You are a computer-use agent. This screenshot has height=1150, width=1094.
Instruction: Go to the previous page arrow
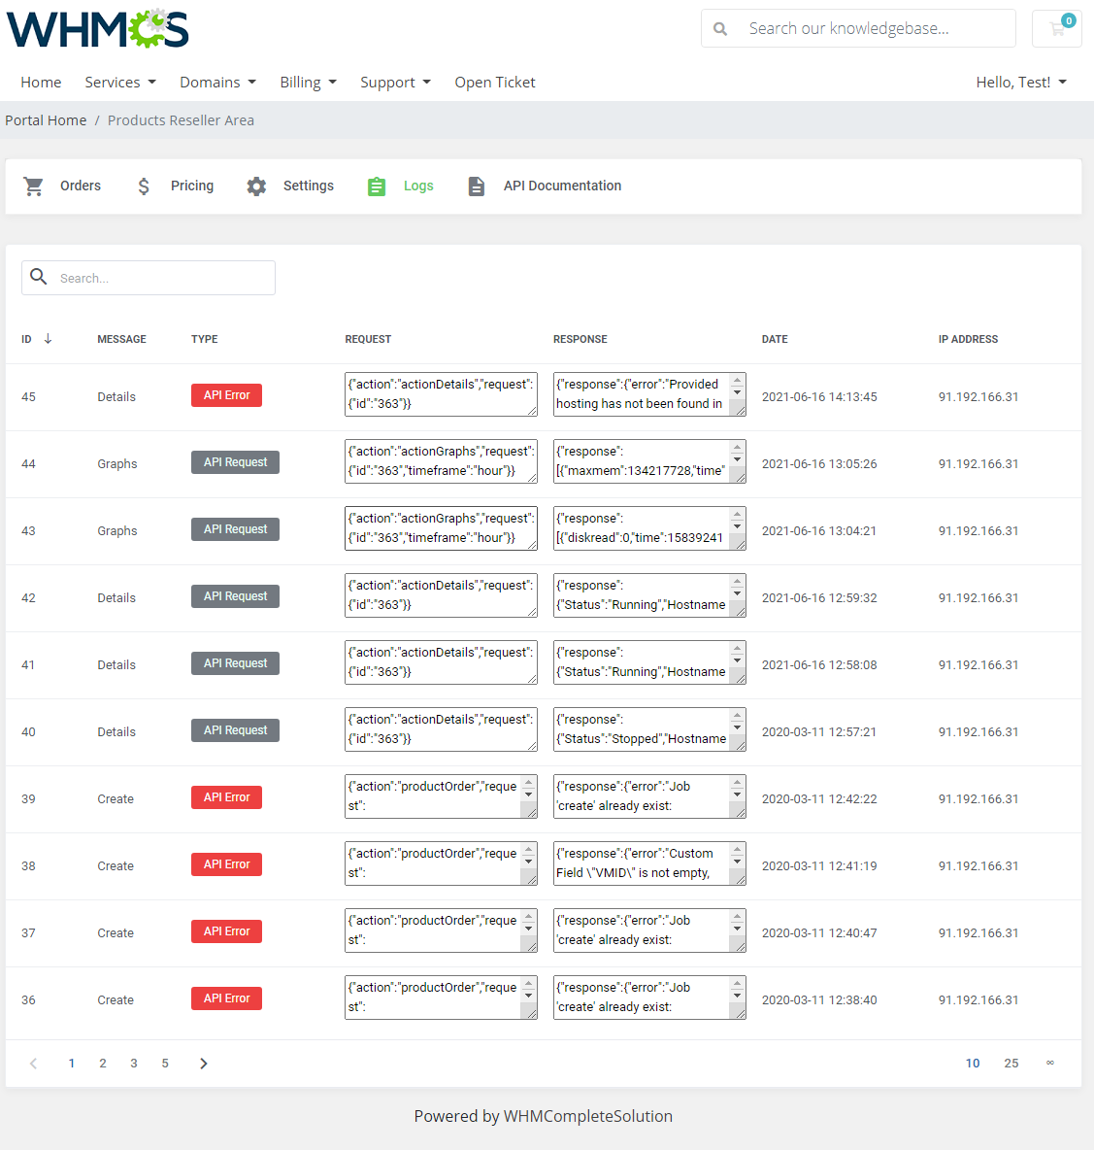pyautogui.click(x=33, y=1064)
